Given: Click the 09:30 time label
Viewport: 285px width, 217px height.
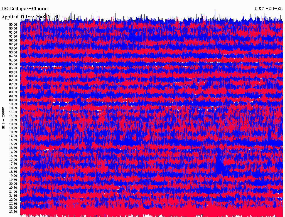Looking at the screenshot, I should pyautogui.click(x=13, y=100).
